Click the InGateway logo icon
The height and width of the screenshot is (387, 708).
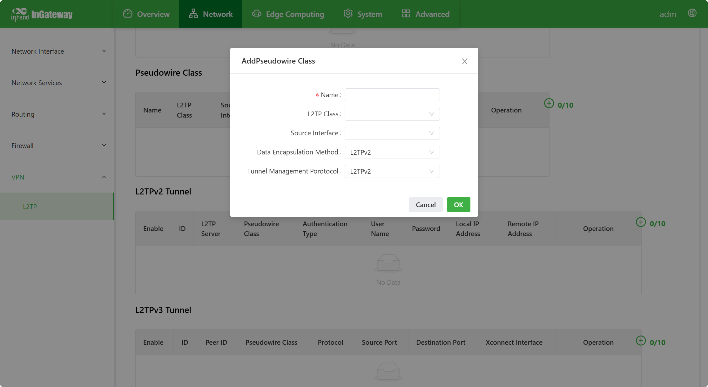point(20,14)
